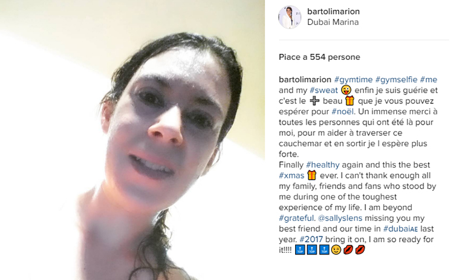Open the #sweat hashtag

pos(323,90)
